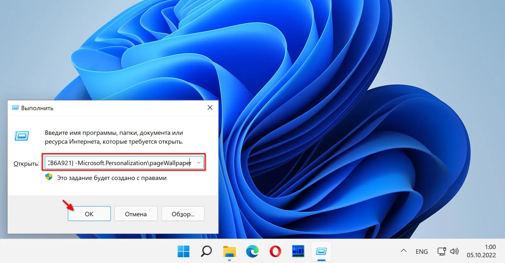
Task: Open taskbar Search
Action: [206, 251]
